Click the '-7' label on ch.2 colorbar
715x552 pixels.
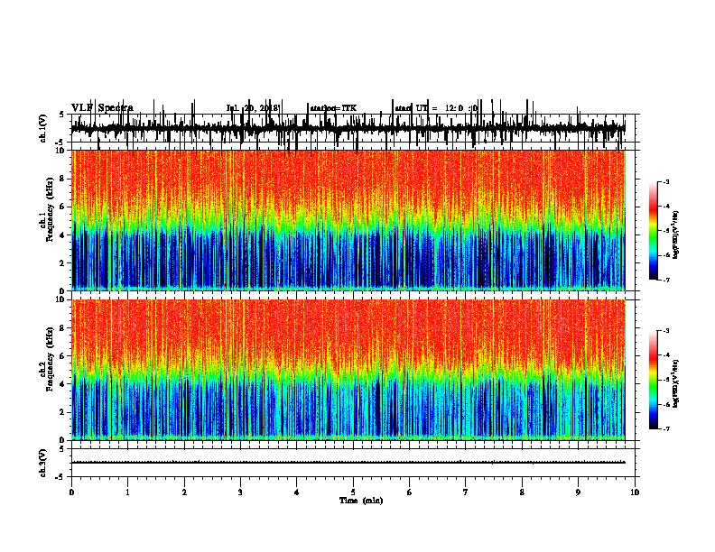(666, 429)
